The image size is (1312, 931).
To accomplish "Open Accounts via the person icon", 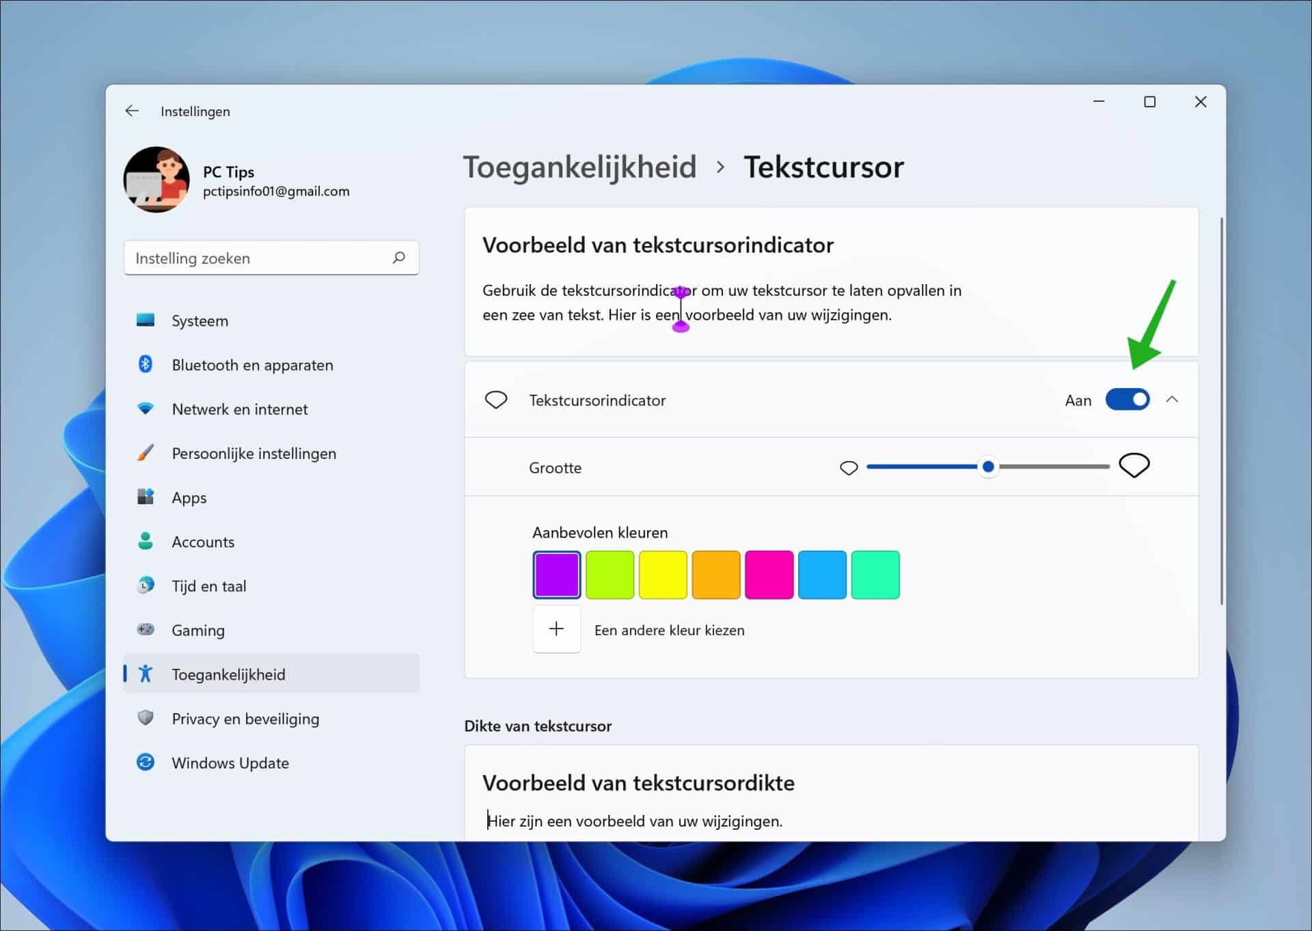I will coord(146,541).
